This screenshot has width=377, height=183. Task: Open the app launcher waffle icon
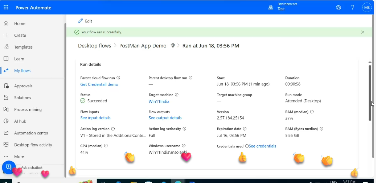click(x=6, y=8)
